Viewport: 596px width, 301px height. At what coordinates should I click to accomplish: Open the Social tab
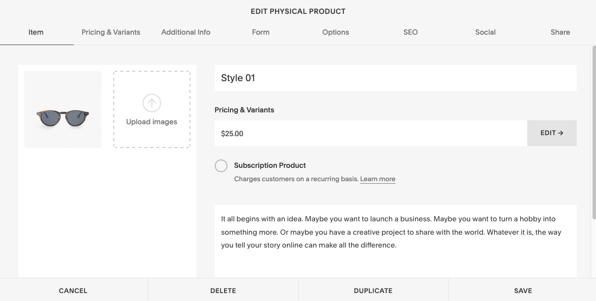(x=485, y=32)
